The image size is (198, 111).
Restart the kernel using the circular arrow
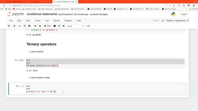59,26
